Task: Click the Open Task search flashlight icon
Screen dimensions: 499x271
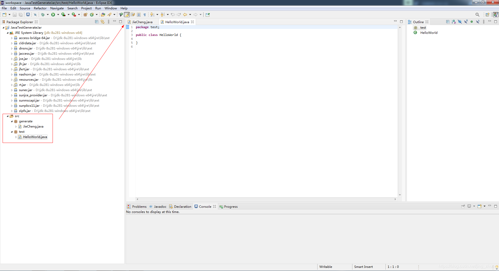Action: point(110,15)
